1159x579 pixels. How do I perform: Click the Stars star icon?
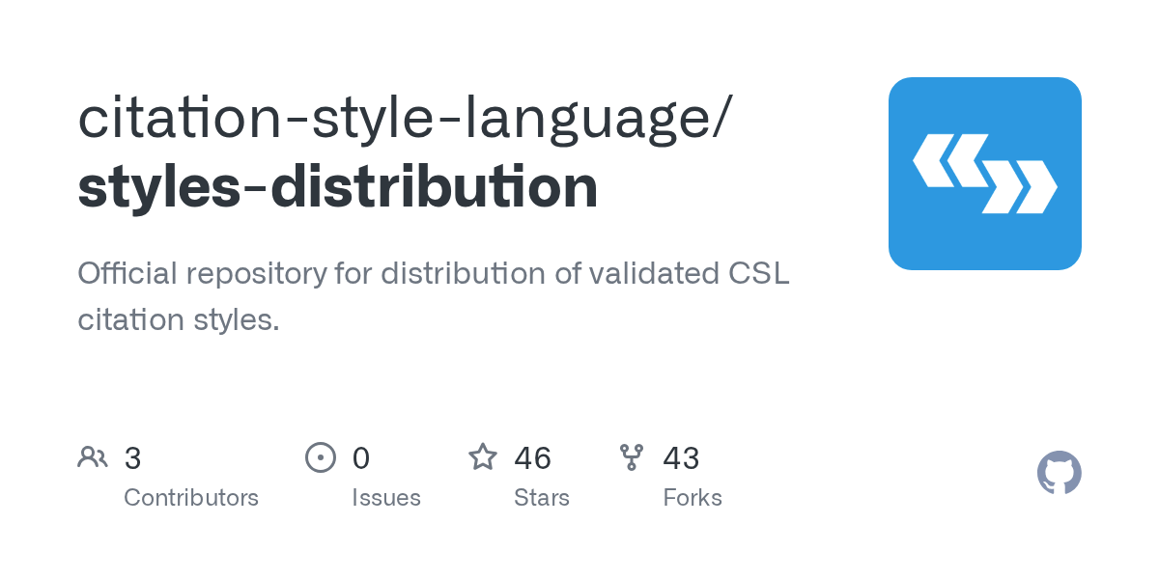pos(483,456)
